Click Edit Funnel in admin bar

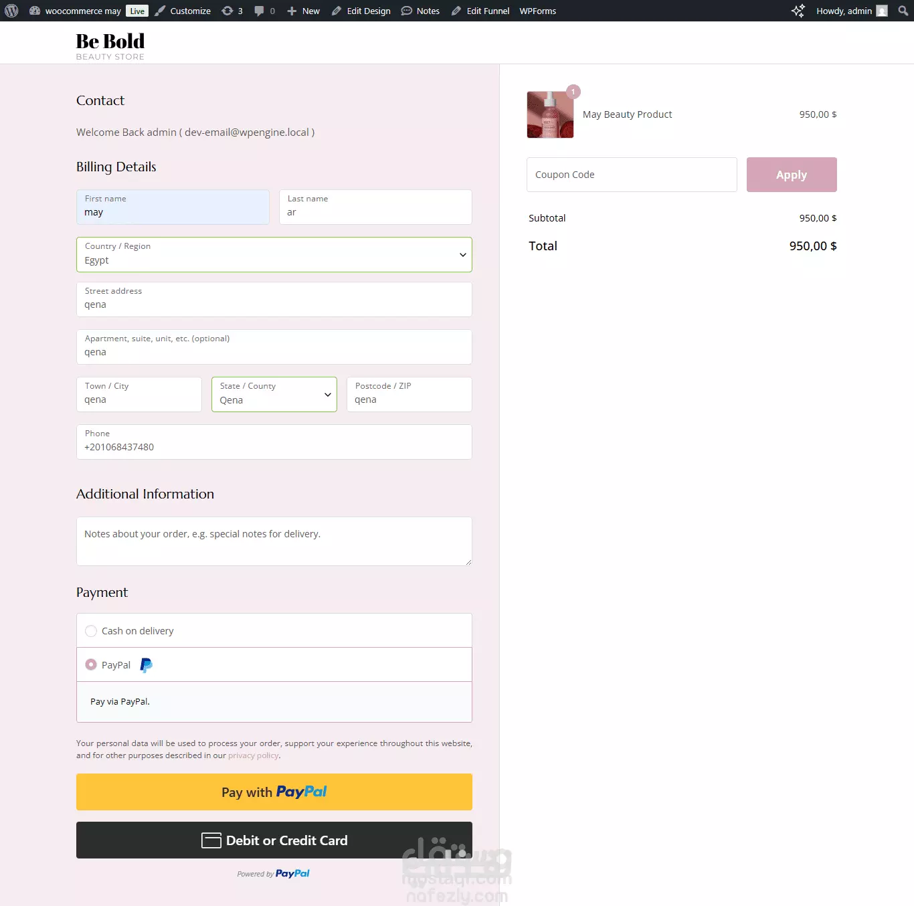click(x=480, y=11)
